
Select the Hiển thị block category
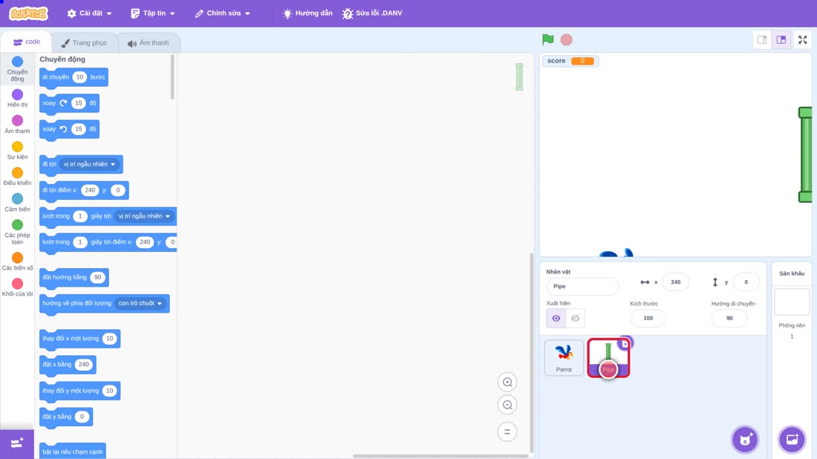pyautogui.click(x=17, y=98)
